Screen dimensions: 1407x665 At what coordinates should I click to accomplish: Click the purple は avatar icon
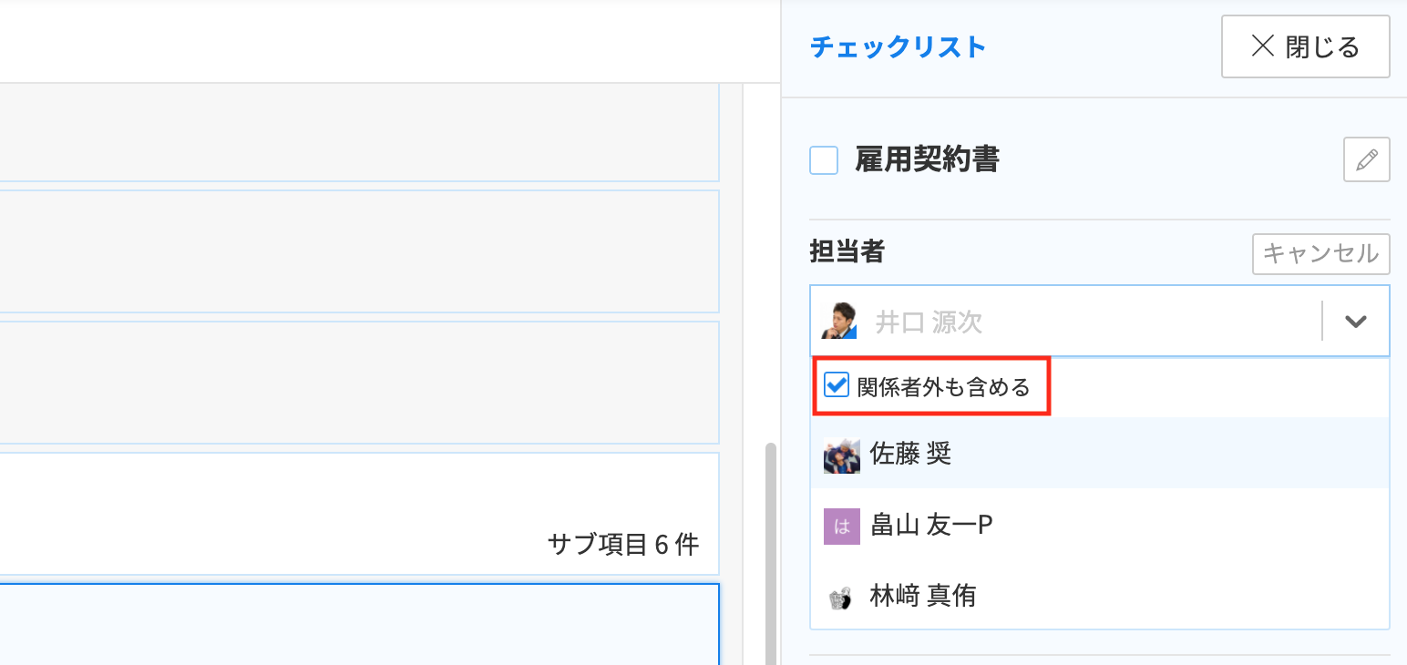(841, 526)
